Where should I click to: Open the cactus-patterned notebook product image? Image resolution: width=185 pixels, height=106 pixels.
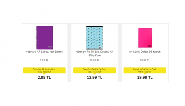(x=94, y=37)
